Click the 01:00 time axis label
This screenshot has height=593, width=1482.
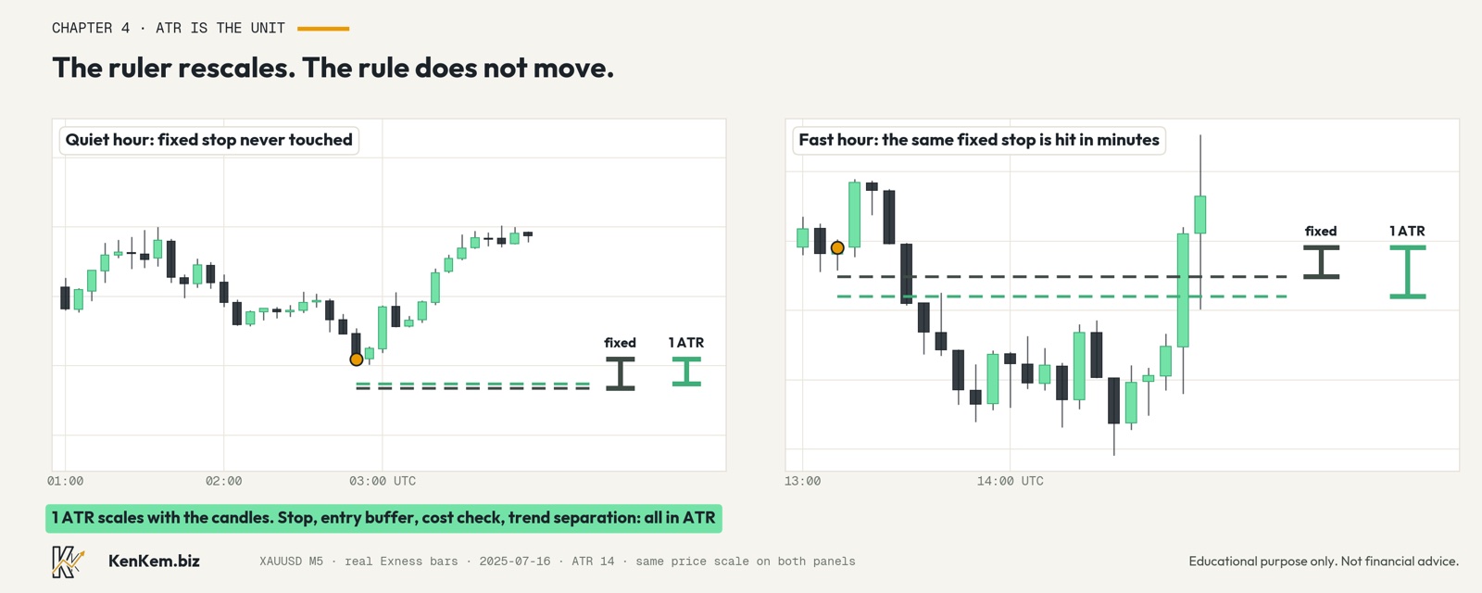pyautogui.click(x=65, y=481)
